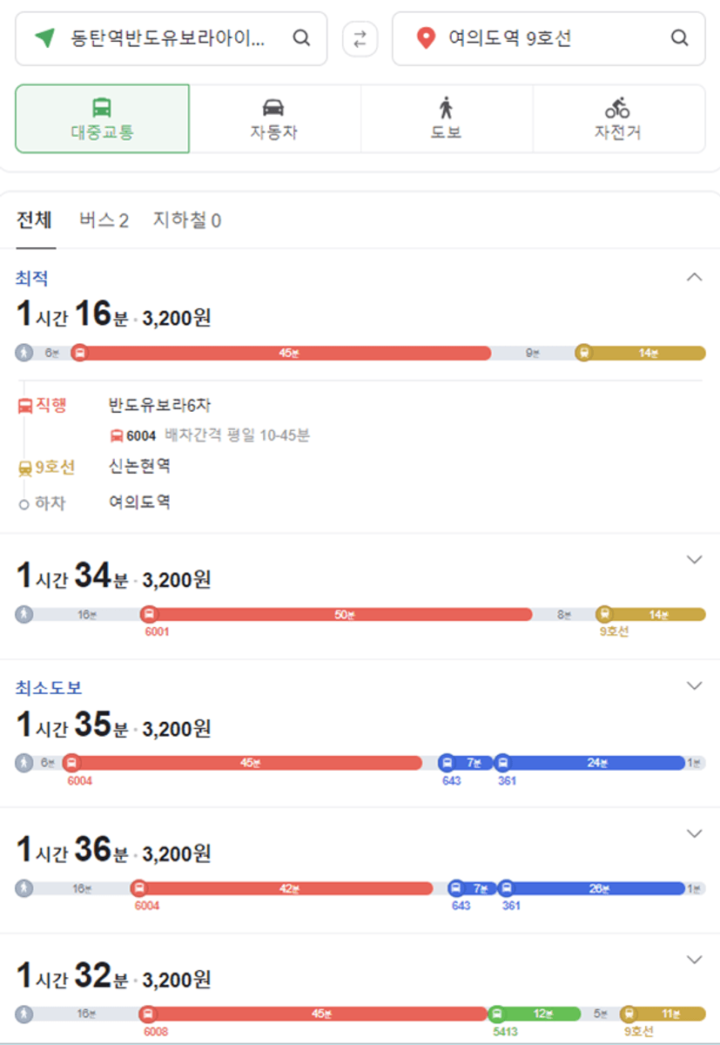Click the 6004 bus number link

point(140,435)
